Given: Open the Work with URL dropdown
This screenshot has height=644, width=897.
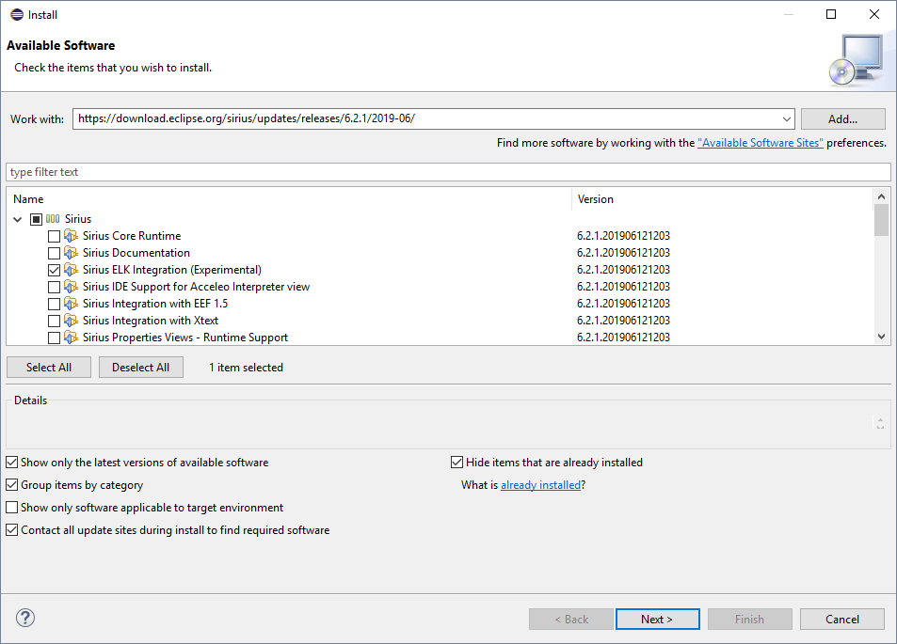Looking at the screenshot, I should tap(786, 119).
